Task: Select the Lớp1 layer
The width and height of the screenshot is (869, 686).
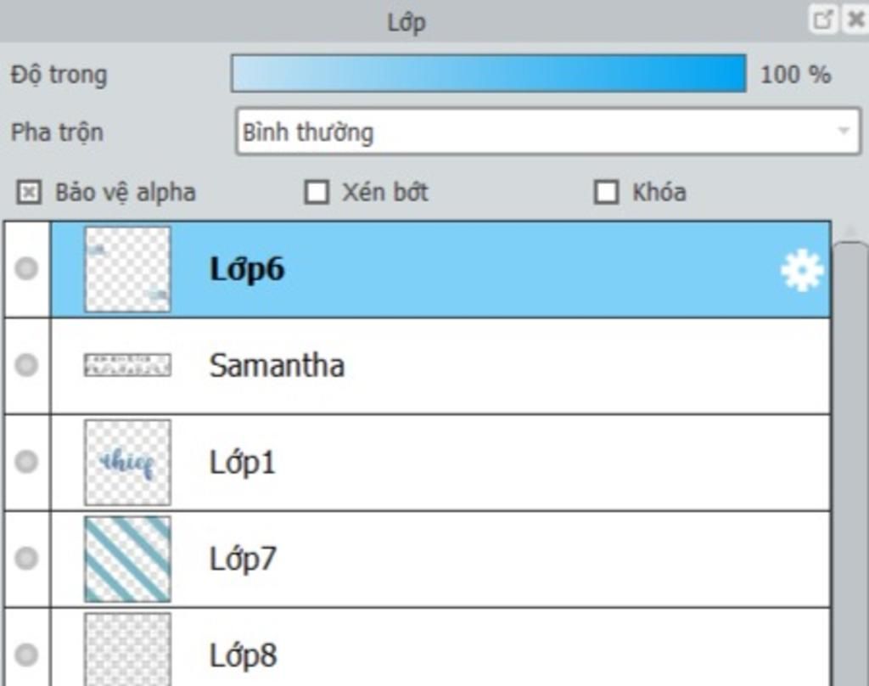Action: click(x=440, y=463)
